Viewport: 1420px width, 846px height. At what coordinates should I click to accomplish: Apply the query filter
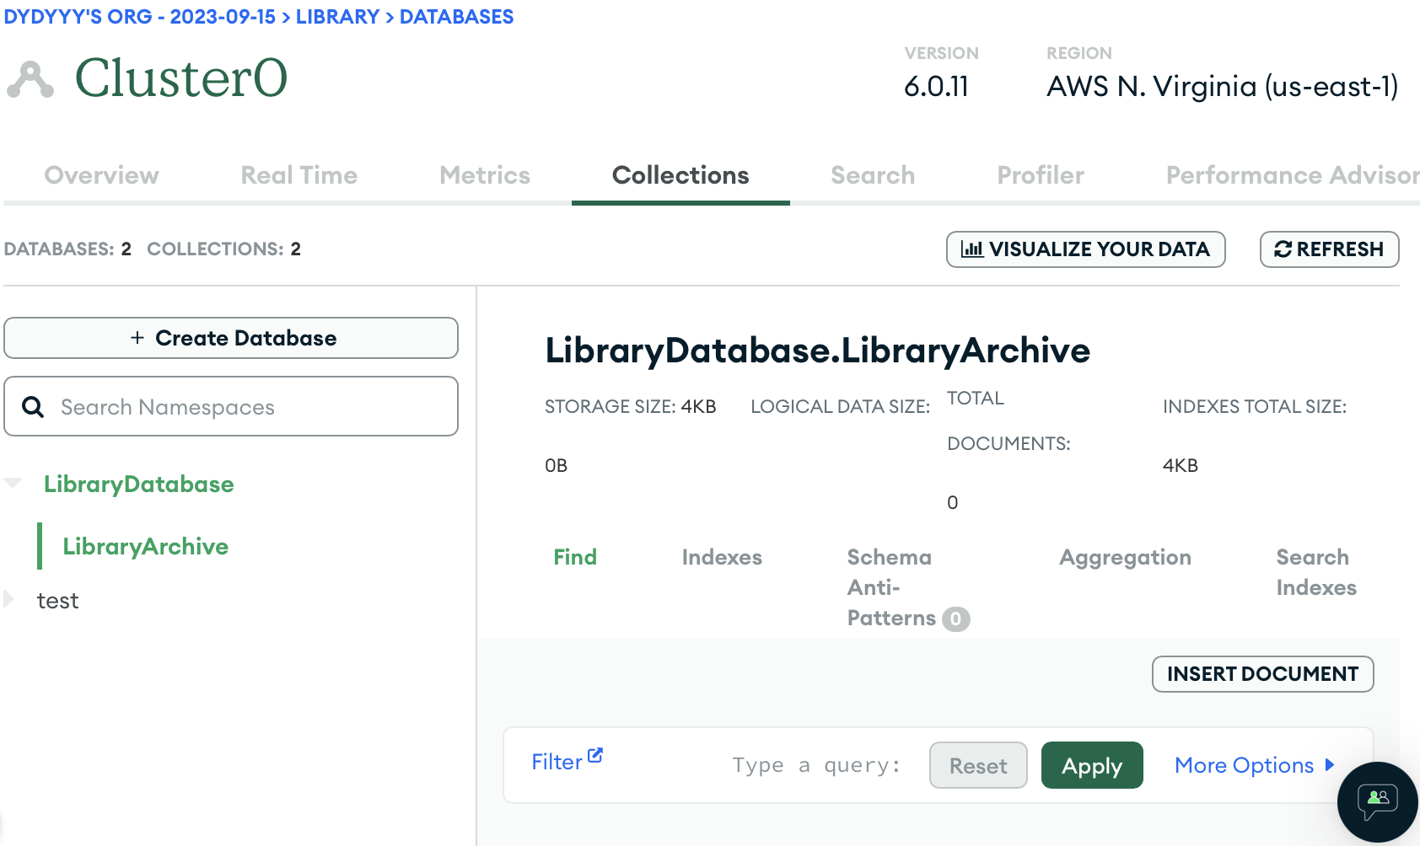[x=1091, y=765]
